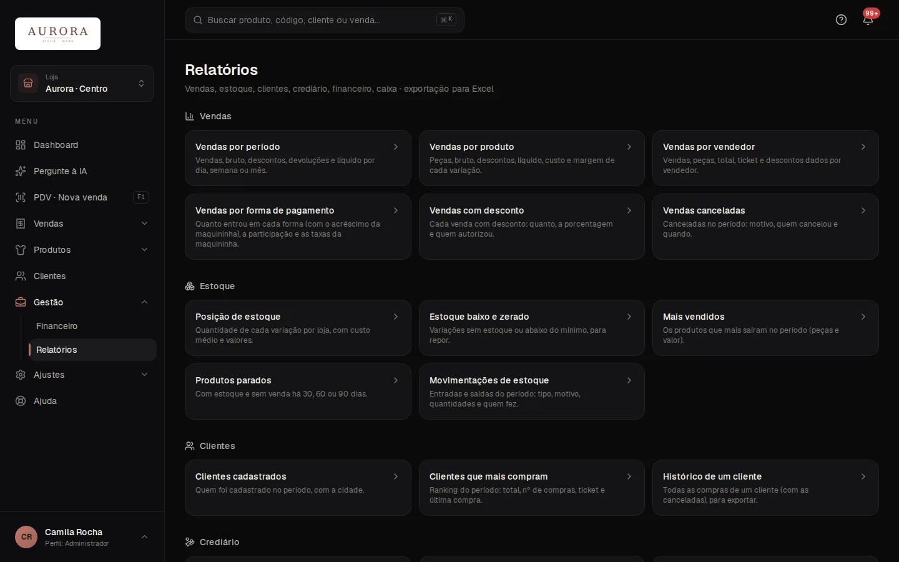Open Pergunte à IA menu item
Viewport: 899px width, 562px height.
coord(82,171)
